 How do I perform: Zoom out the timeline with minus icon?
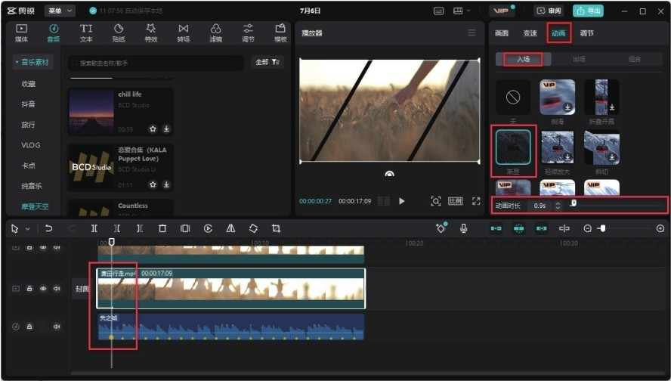point(588,228)
